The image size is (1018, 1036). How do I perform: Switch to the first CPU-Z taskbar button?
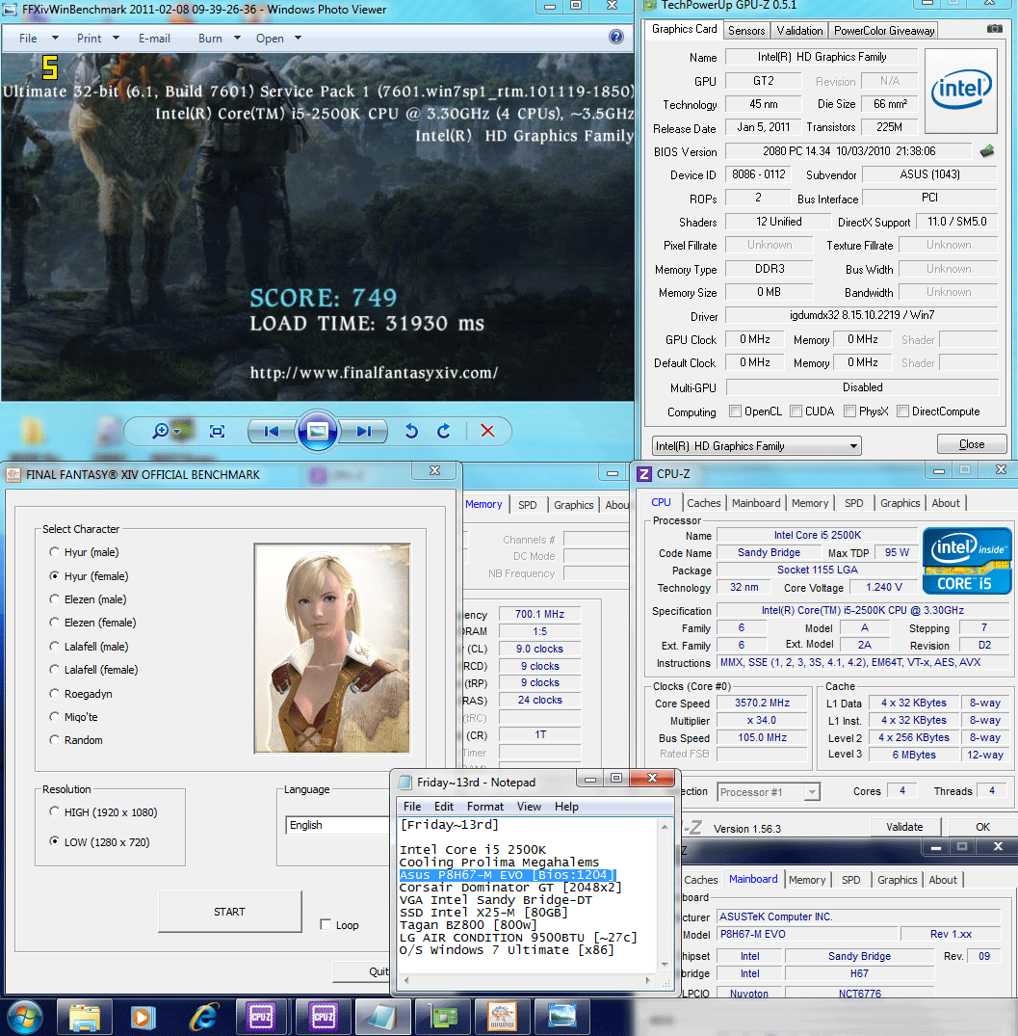(261, 1018)
